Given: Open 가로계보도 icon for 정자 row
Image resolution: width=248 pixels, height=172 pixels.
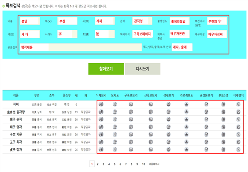Looking at the screenshot, I should point(186,150).
